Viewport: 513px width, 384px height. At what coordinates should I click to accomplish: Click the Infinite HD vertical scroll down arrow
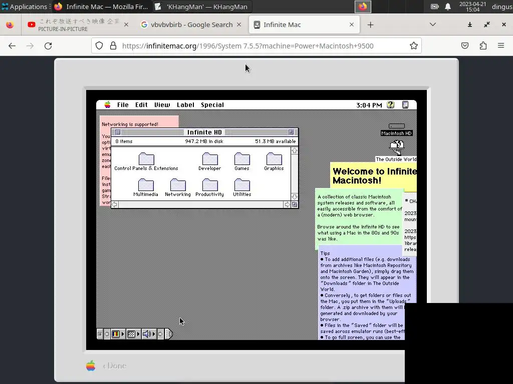tap(295, 197)
